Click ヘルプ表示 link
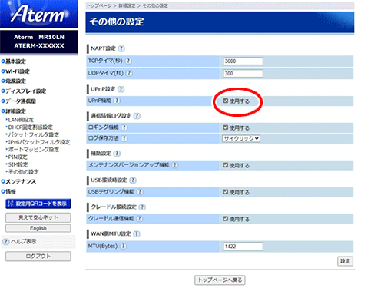The height and width of the screenshot is (298, 384). click(x=24, y=241)
